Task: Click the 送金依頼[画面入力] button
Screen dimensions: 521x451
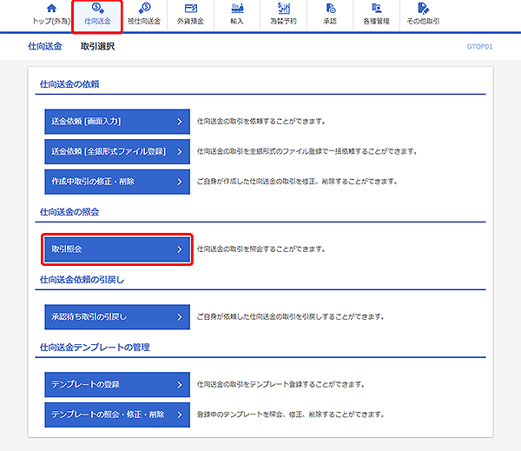Action: (117, 122)
